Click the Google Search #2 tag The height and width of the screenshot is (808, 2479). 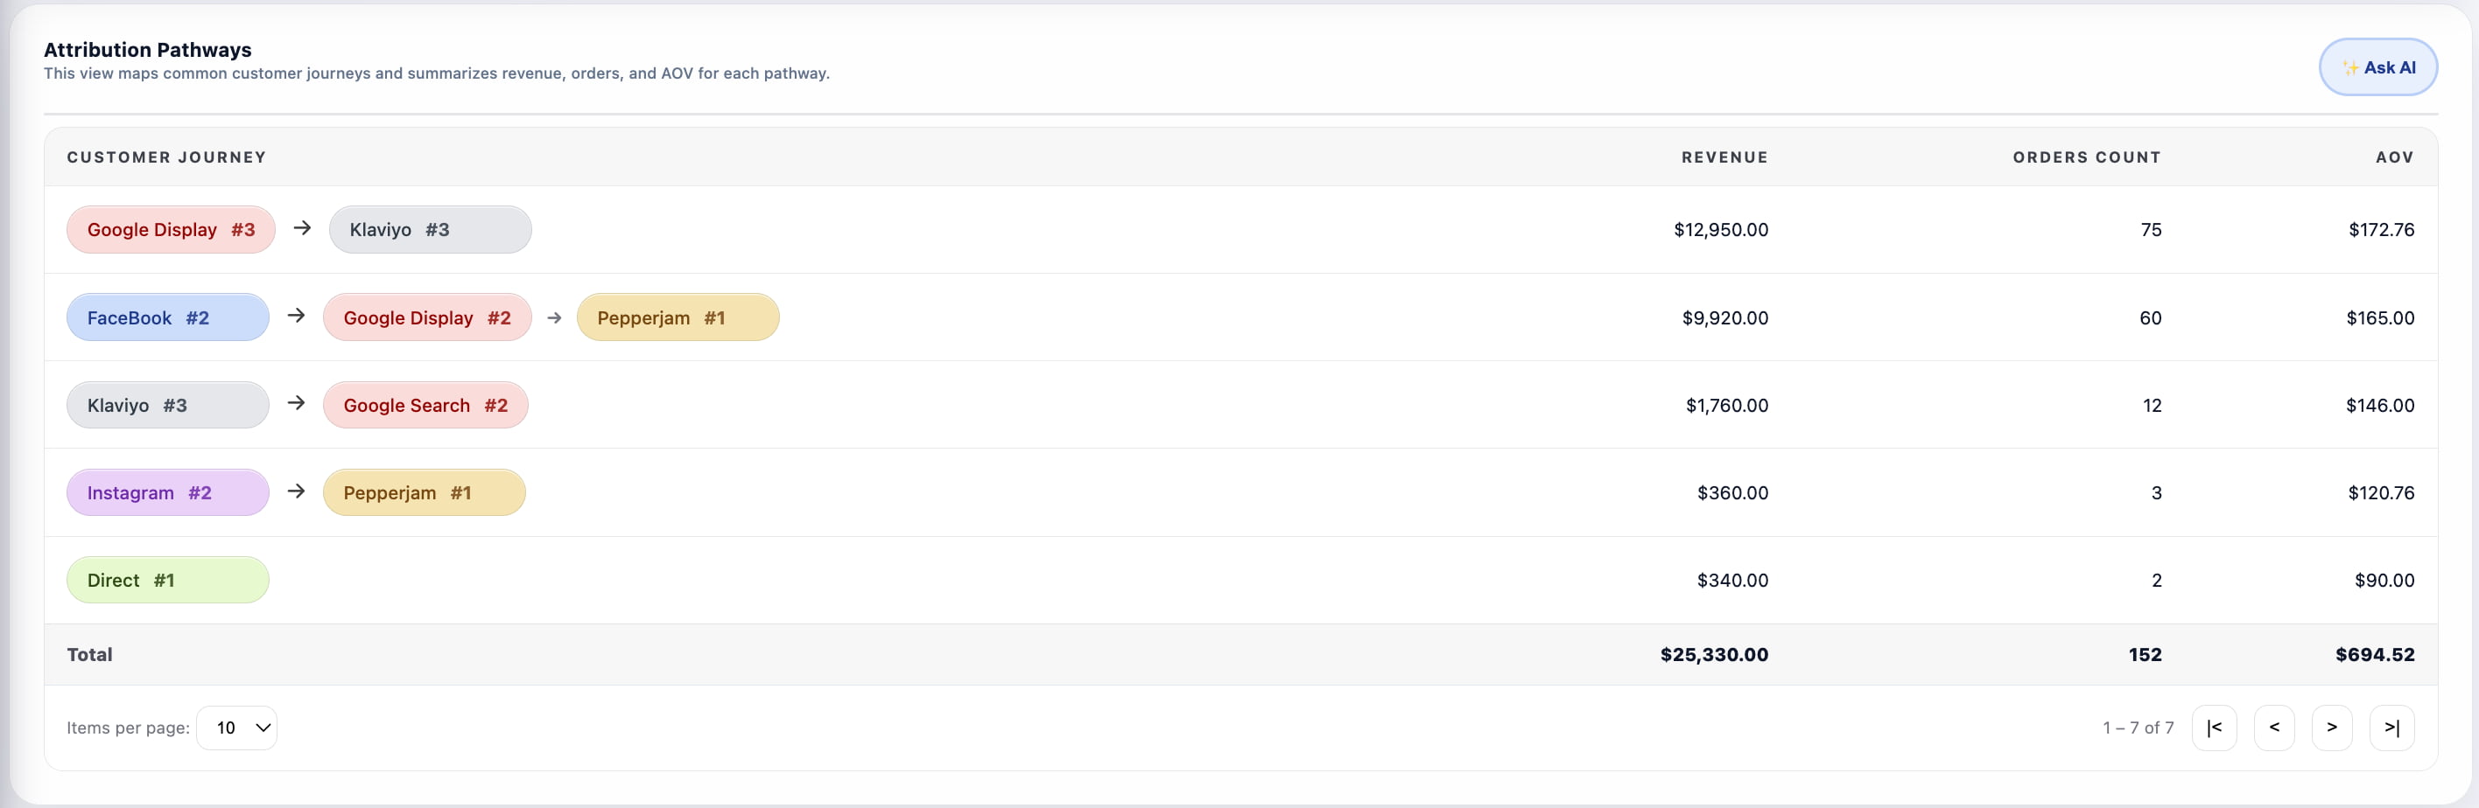click(425, 405)
